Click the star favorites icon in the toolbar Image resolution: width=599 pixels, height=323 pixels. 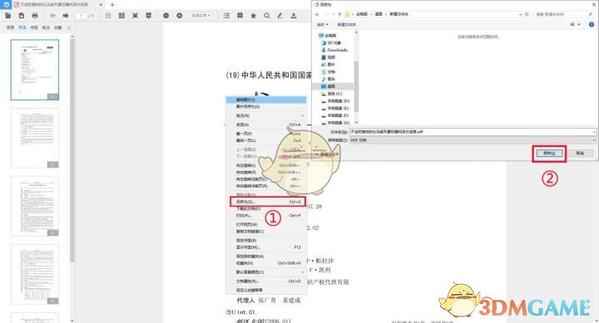253,16
